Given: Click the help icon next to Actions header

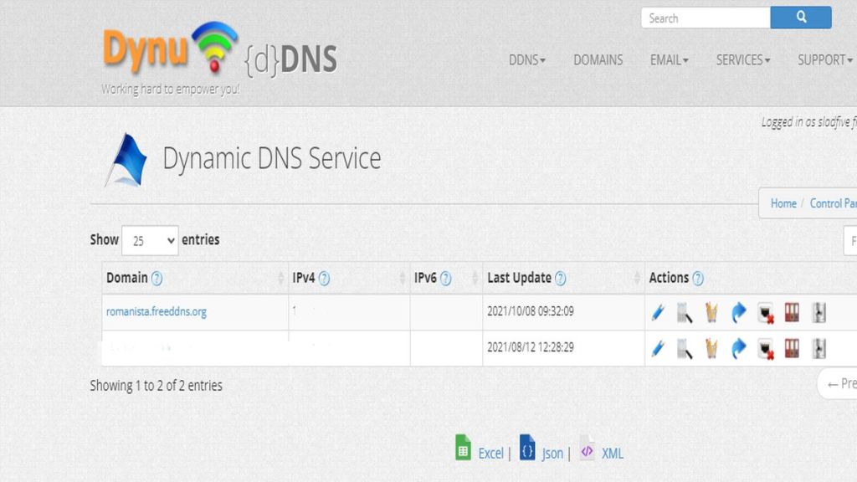Looking at the screenshot, I should coord(698,279).
